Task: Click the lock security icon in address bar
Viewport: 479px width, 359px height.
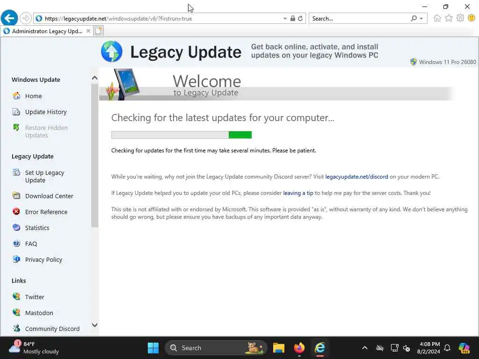Action: pyautogui.click(x=293, y=18)
